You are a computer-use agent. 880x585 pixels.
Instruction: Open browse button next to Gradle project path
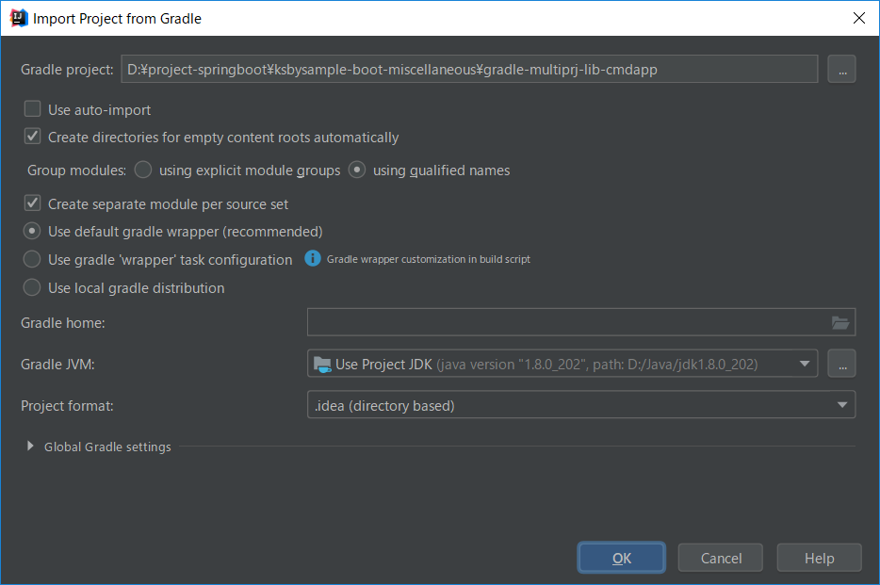pyautogui.click(x=841, y=69)
